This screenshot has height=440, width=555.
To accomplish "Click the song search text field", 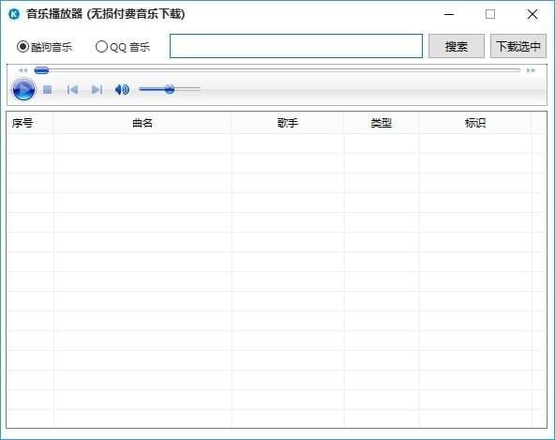I will click(x=296, y=46).
